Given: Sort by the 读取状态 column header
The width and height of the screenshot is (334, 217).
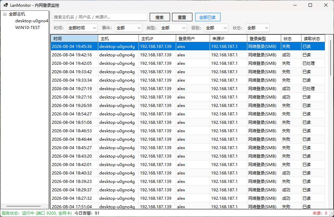Looking at the screenshot, I should click(313, 38).
